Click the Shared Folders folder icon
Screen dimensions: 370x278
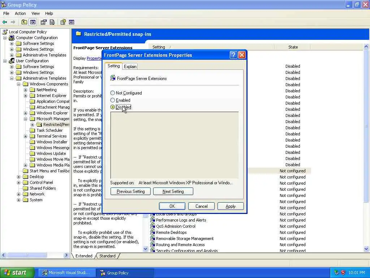[x=26, y=188]
